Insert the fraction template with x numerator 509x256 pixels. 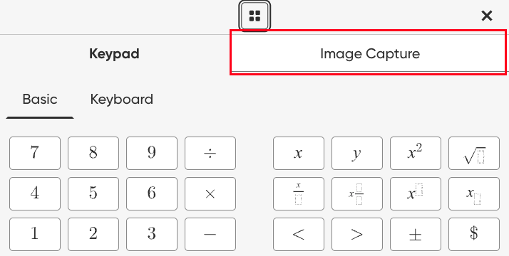pyautogui.click(x=299, y=194)
